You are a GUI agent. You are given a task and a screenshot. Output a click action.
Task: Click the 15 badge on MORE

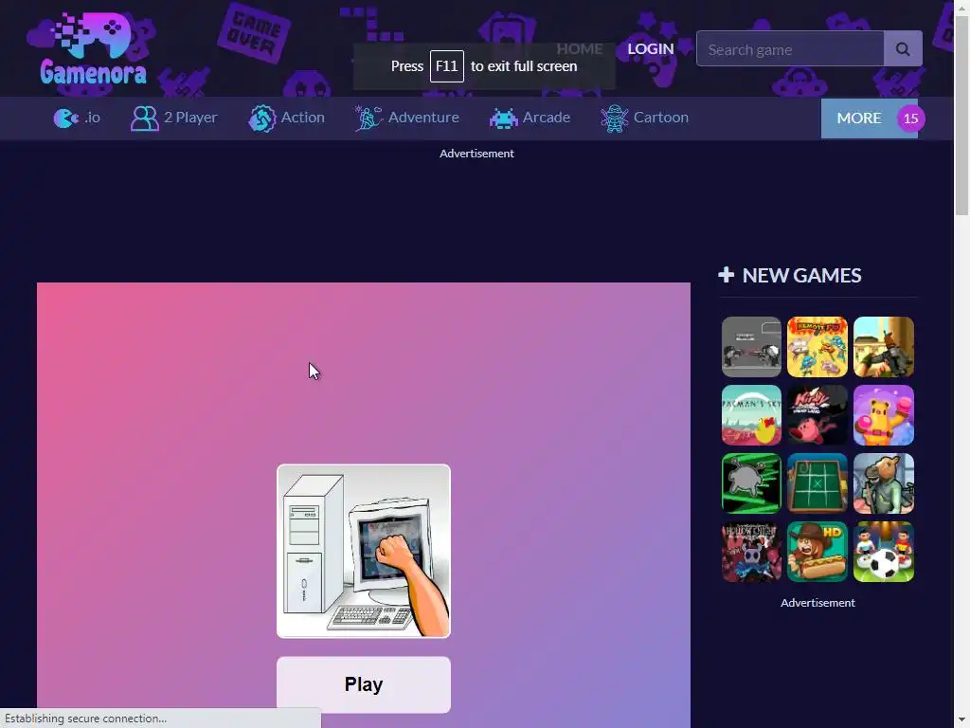910,118
